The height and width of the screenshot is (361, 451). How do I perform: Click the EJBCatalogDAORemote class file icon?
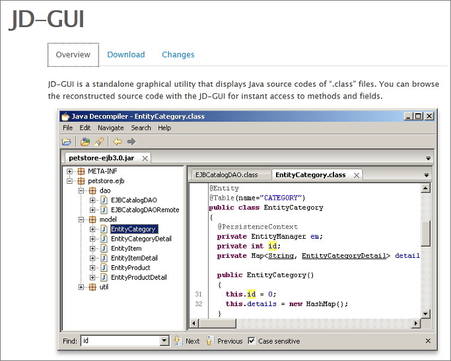[104, 210]
